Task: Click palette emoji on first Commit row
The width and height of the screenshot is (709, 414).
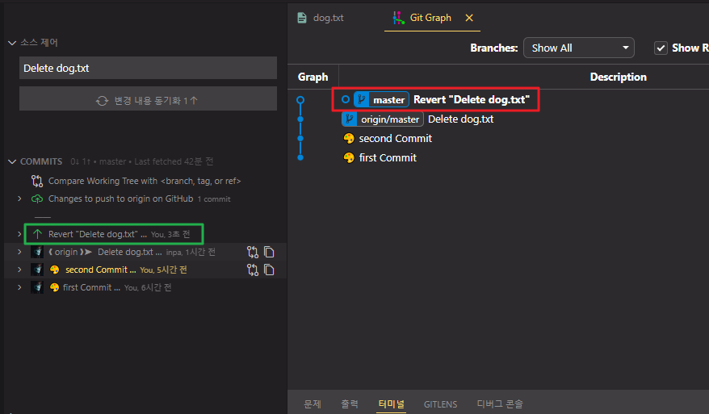Action: click(54, 287)
